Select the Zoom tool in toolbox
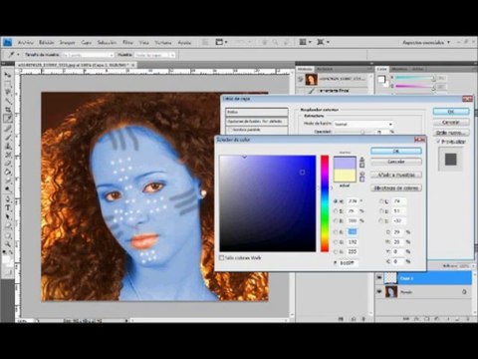 coord(8,244)
